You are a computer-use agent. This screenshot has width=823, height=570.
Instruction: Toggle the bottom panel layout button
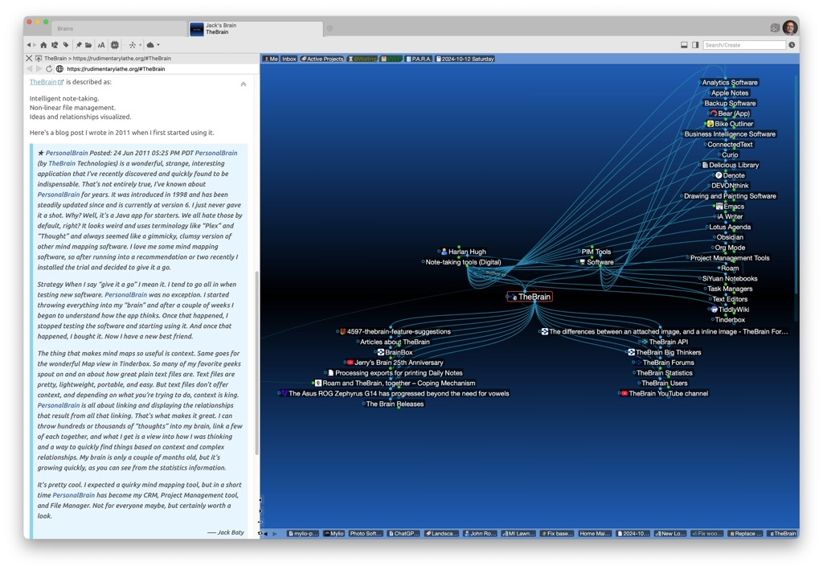coord(684,45)
